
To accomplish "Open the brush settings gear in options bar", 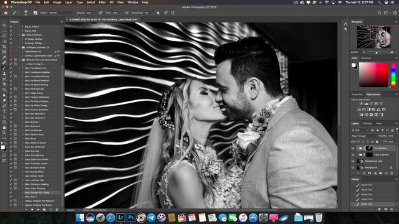I will coord(158,12).
